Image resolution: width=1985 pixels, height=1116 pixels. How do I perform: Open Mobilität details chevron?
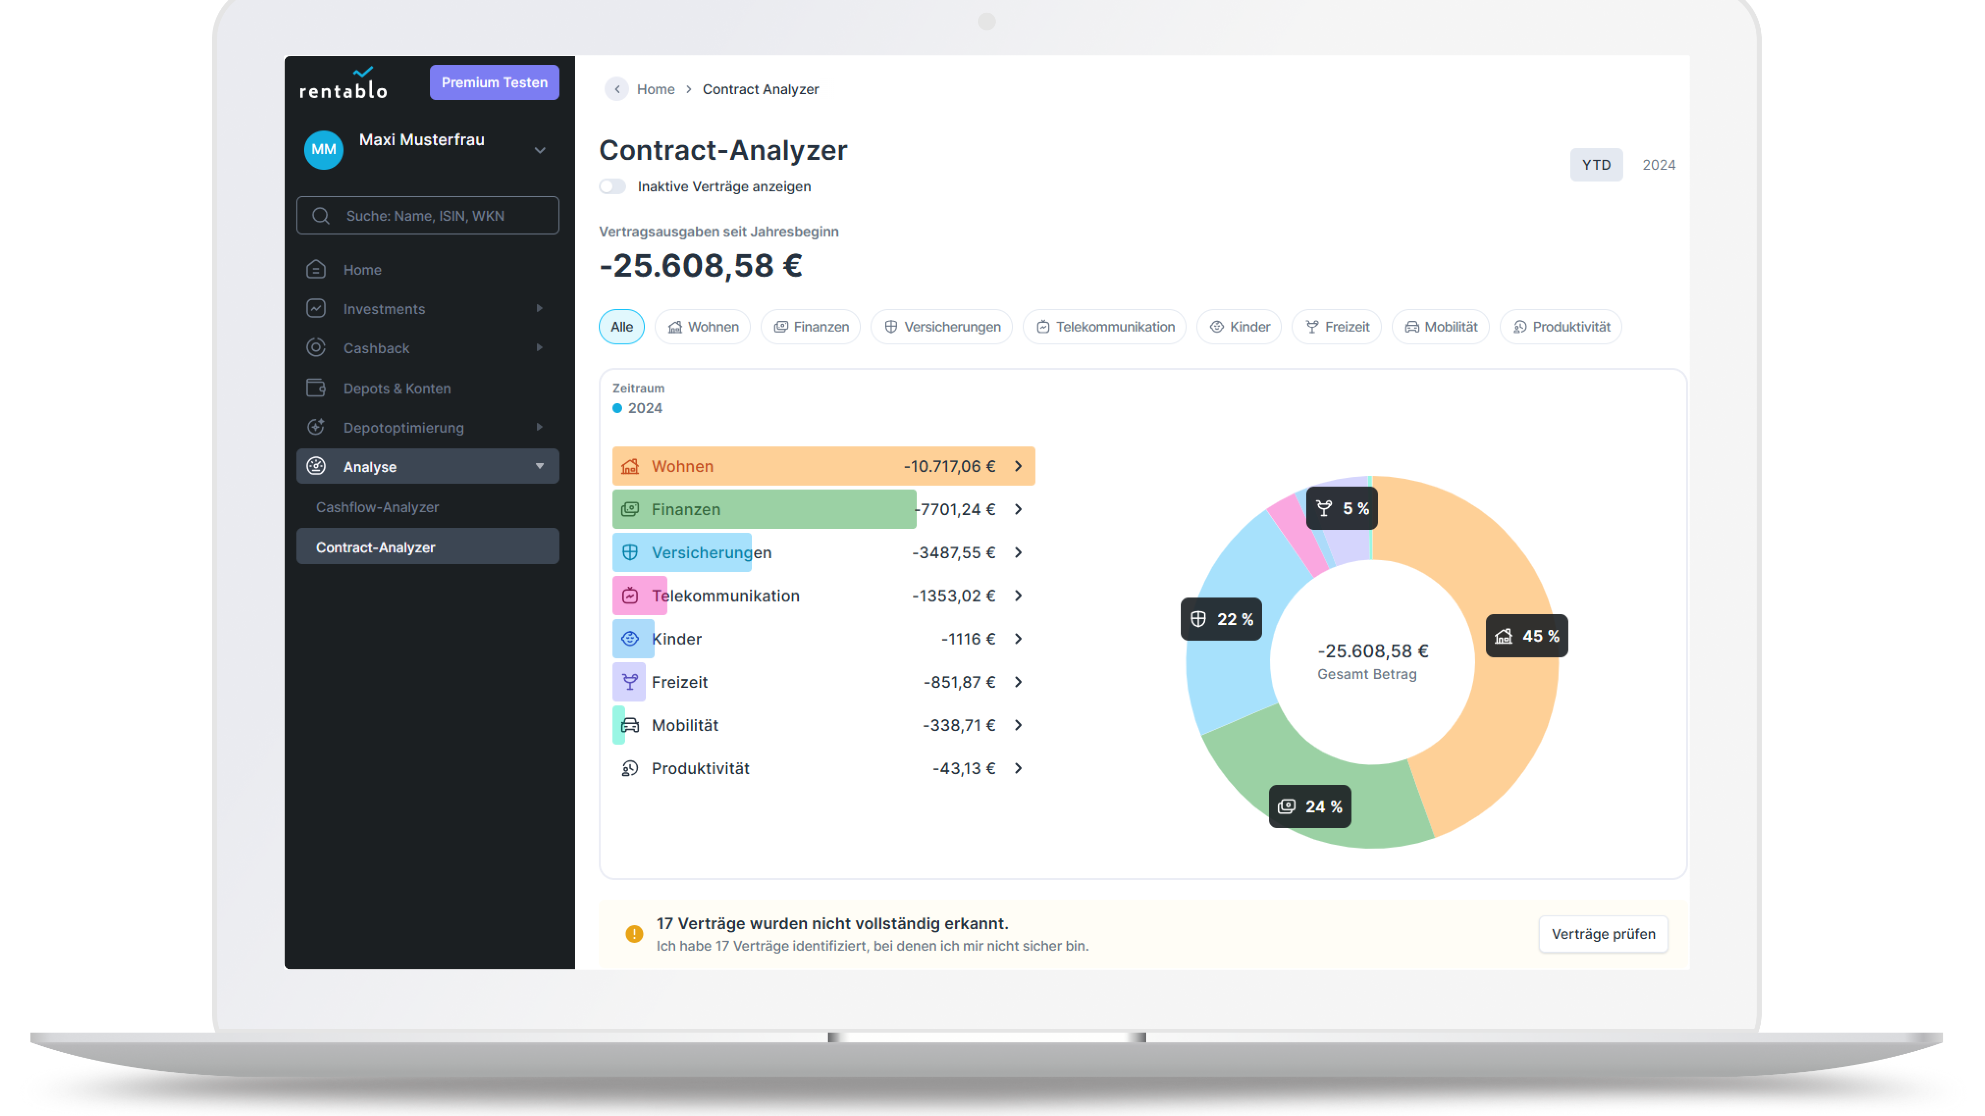[x=1019, y=726]
